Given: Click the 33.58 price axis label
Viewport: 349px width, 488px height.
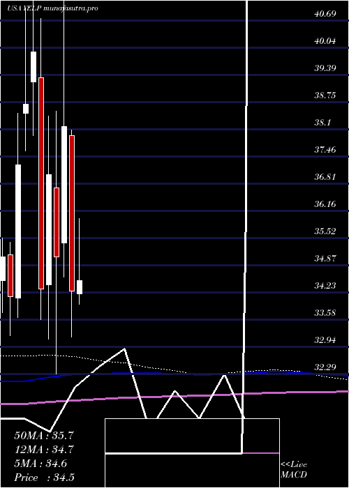Looking at the screenshot, I should [325, 313].
